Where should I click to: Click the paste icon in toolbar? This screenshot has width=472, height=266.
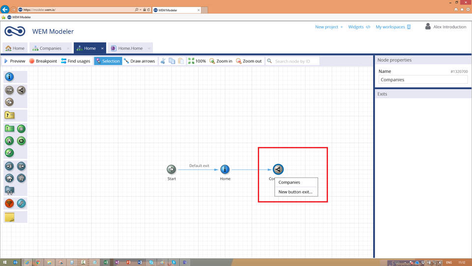tap(181, 61)
